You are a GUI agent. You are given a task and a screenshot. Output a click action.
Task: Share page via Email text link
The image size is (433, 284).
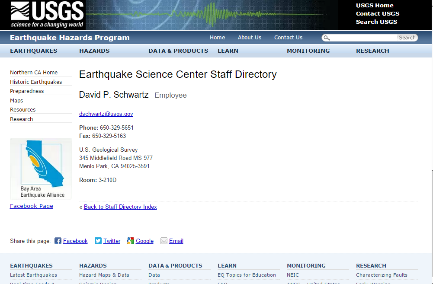point(176,241)
